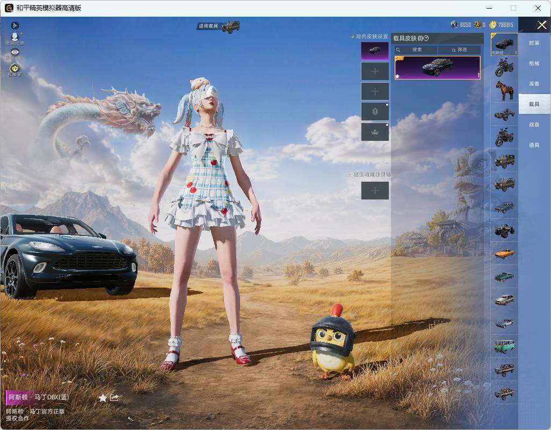
Task: Collapse the left sidebar arrow icon
Action: point(15,25)
